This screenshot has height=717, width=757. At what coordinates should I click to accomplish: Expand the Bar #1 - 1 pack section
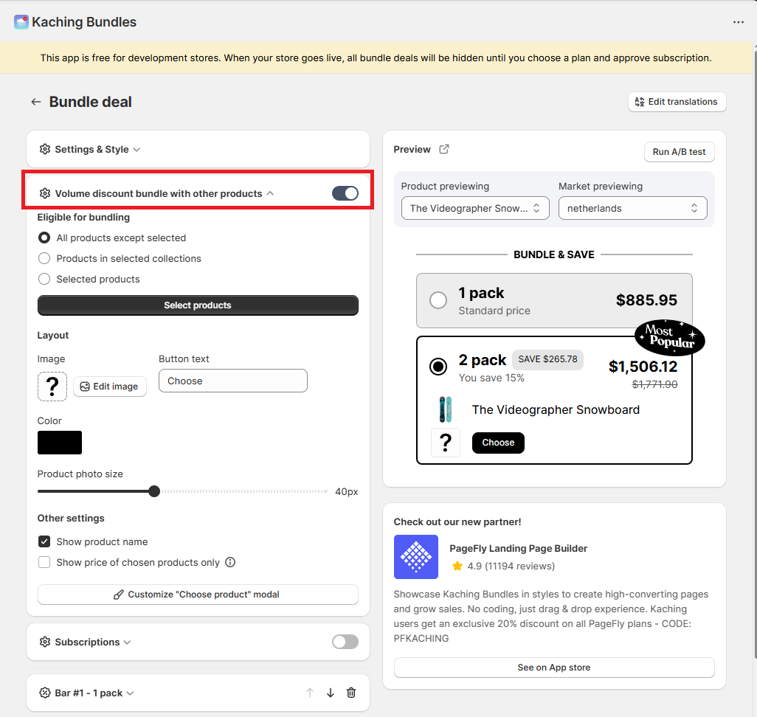pos(130,693)
